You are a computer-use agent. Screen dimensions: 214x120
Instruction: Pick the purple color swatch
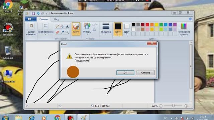[x=175, y=25]
